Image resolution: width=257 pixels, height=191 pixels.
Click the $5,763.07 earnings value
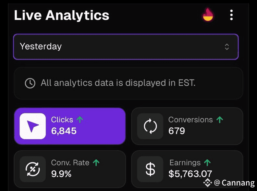[190, 174]
